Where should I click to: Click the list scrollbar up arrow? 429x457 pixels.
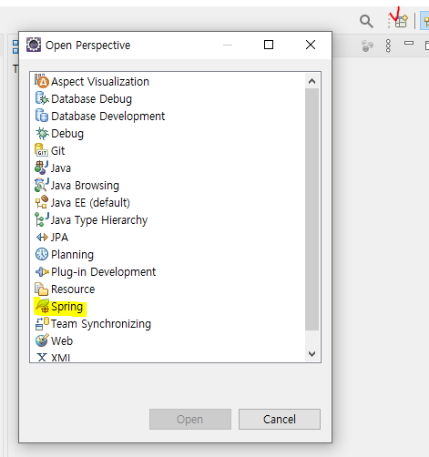point(312,81)
